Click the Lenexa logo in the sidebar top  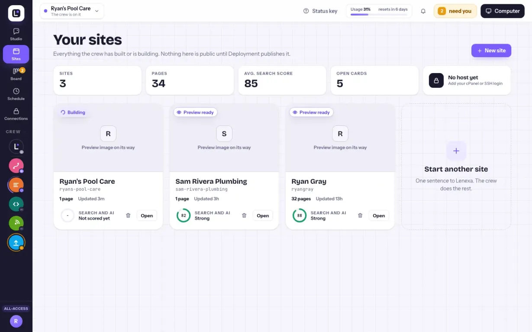16,13
